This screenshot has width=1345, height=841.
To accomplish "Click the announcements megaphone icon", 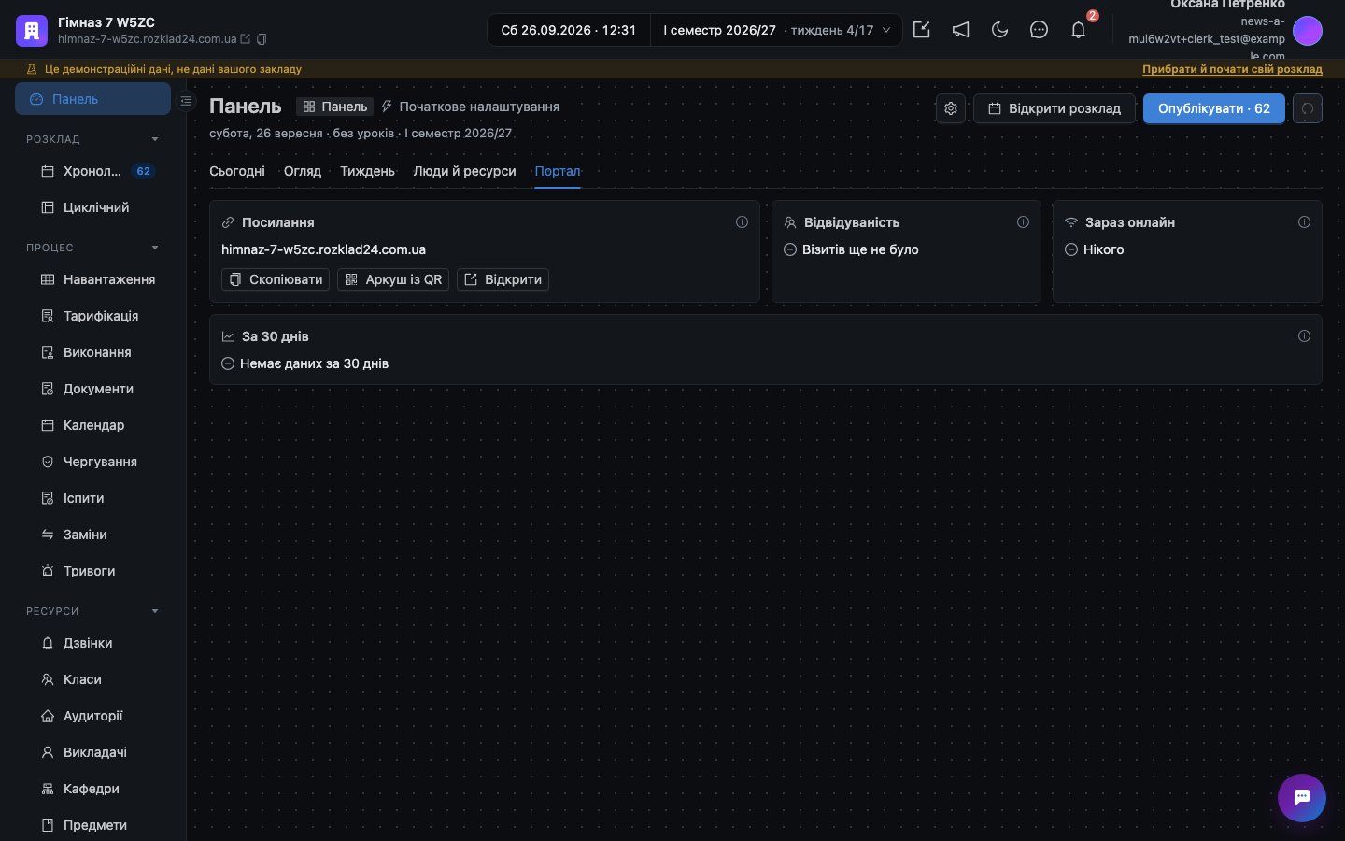I will [960, 30].
